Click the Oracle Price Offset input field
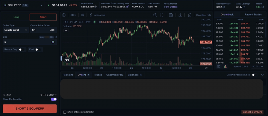 coord(44,30)
